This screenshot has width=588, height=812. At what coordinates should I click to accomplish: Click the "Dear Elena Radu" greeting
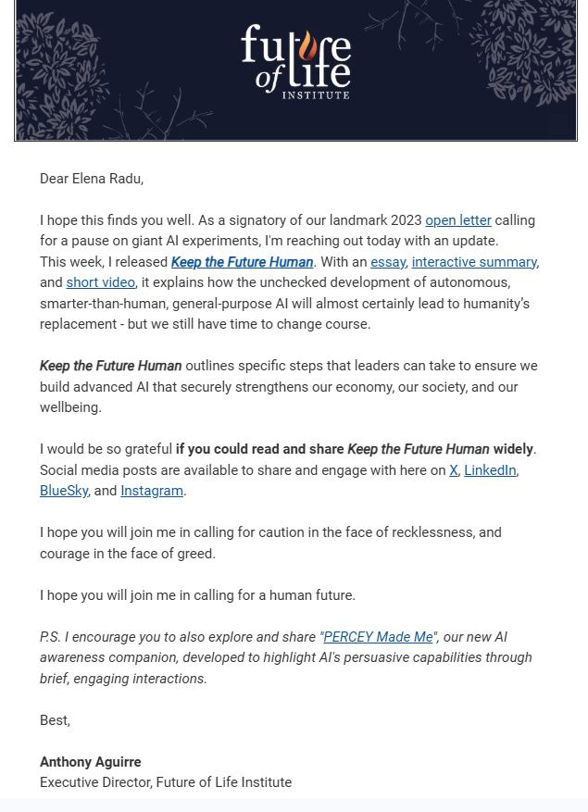click(x=92, y=179)
